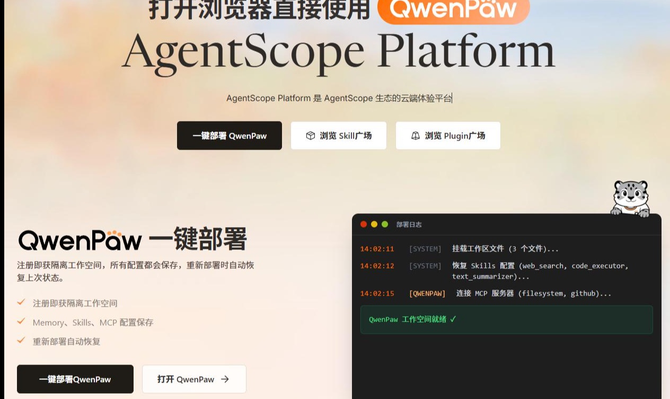Viewport: 670px width, 399px height.
Task: Click the [QWENPAW] log tag
Action: click(x=427, y=293)
